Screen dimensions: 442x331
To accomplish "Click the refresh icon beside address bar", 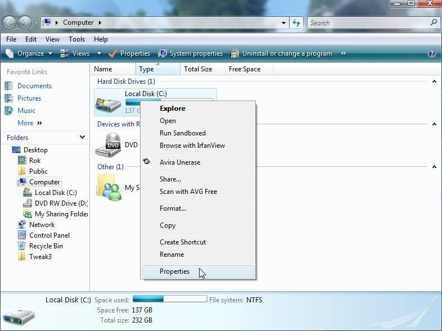I will 296,22.
